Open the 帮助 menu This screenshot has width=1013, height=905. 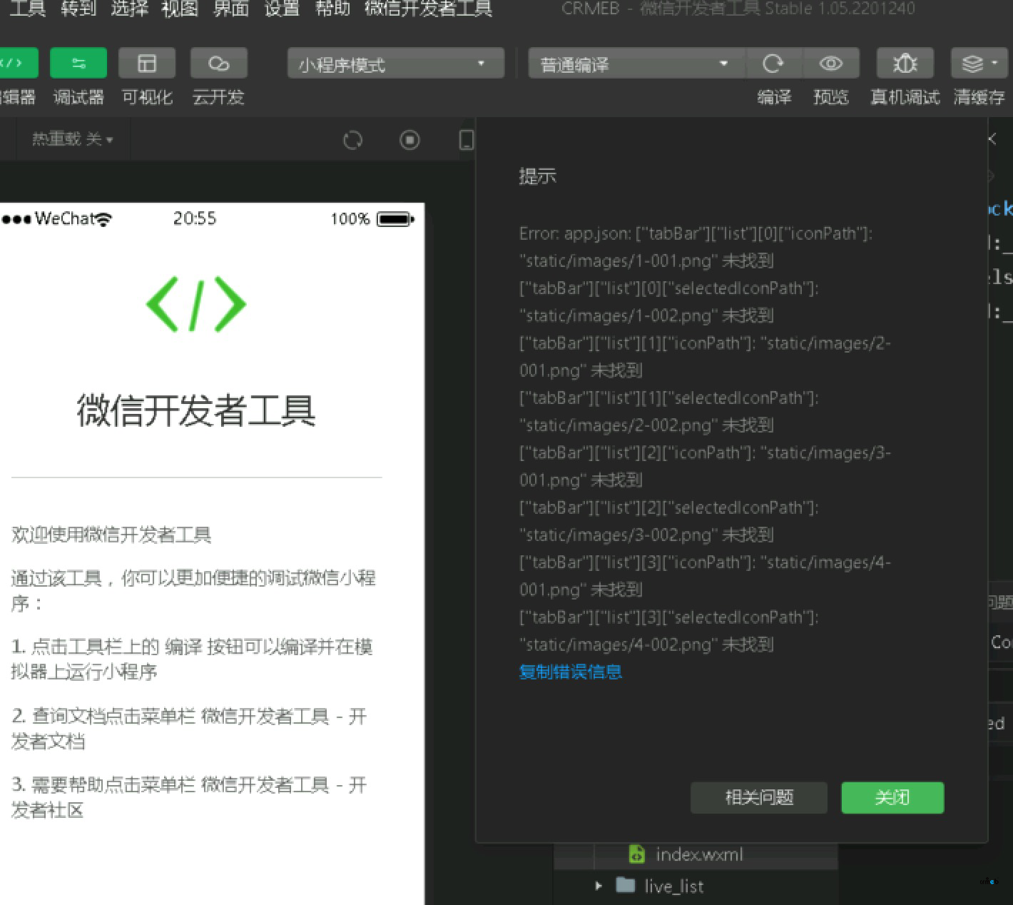tap(332, 9)
